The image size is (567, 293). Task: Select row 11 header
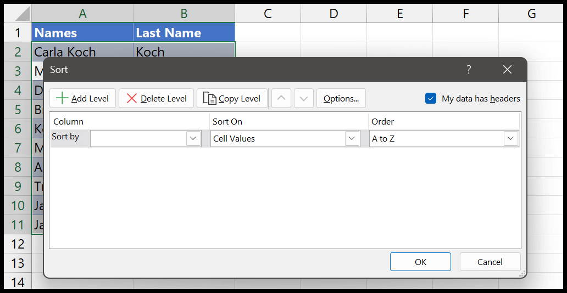pos(18,224)
